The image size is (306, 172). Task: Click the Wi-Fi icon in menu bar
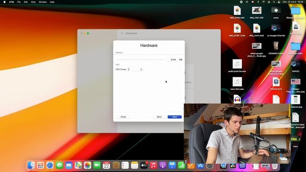click(x=263, y=2)
